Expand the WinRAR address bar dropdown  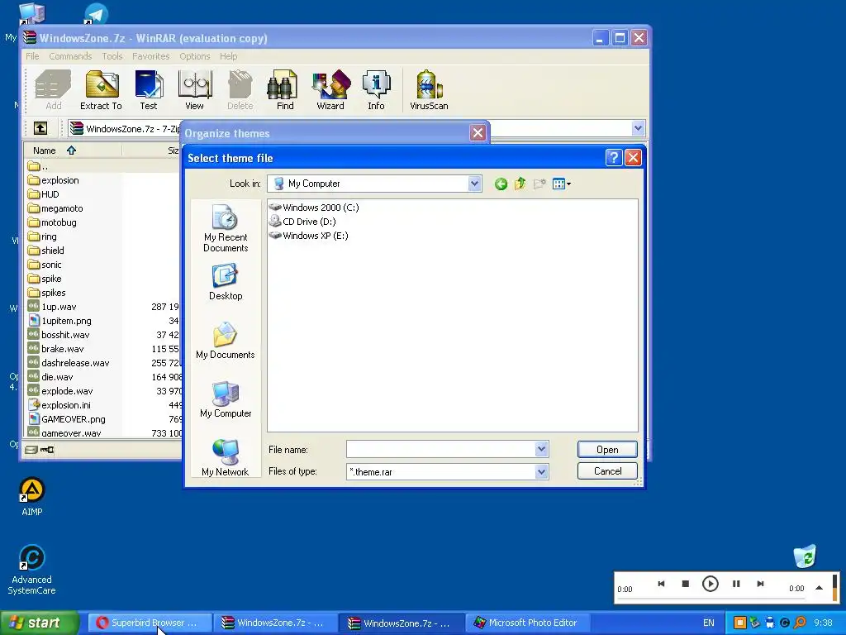pos(638,128)
